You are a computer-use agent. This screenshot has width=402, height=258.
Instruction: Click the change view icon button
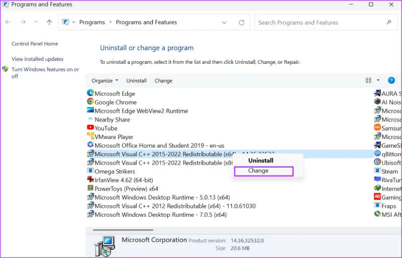point(368,80)
